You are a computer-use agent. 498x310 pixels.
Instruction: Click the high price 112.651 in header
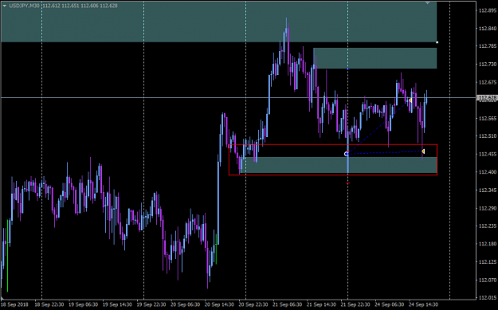[x=70, y=6]
